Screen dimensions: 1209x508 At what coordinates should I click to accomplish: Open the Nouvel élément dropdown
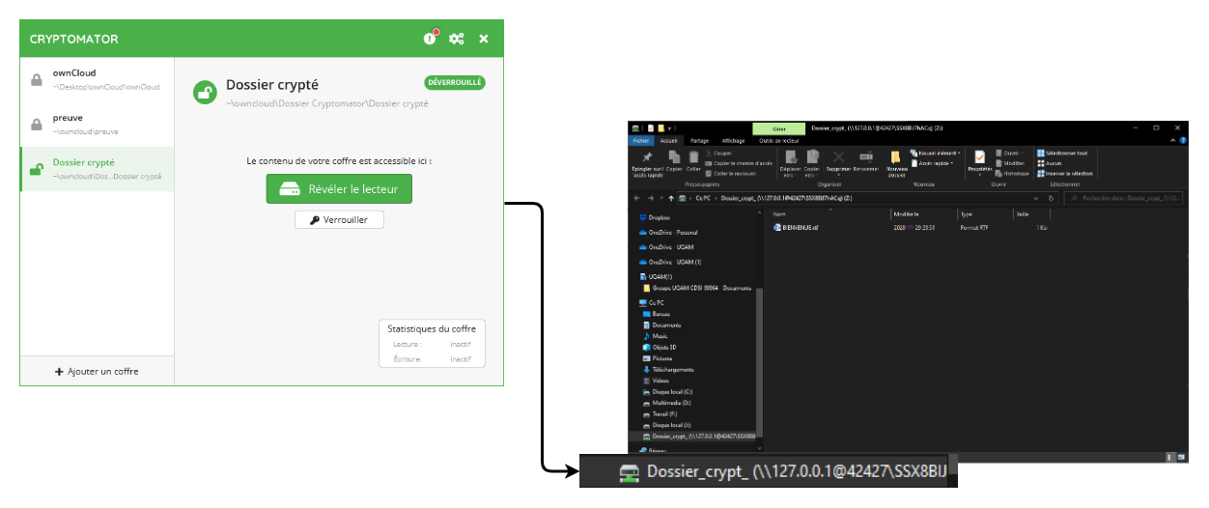(x=936, y=154)
